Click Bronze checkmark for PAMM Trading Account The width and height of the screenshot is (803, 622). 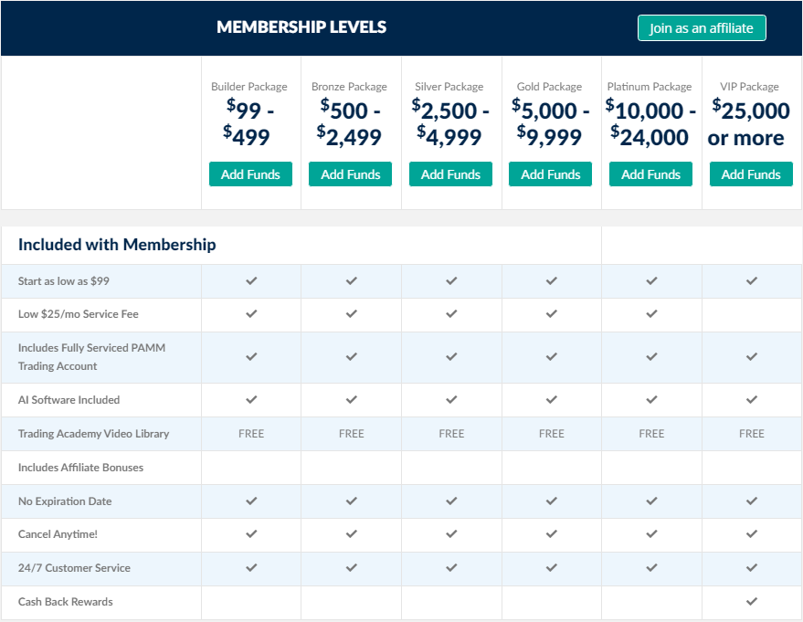tap(352, 357)
